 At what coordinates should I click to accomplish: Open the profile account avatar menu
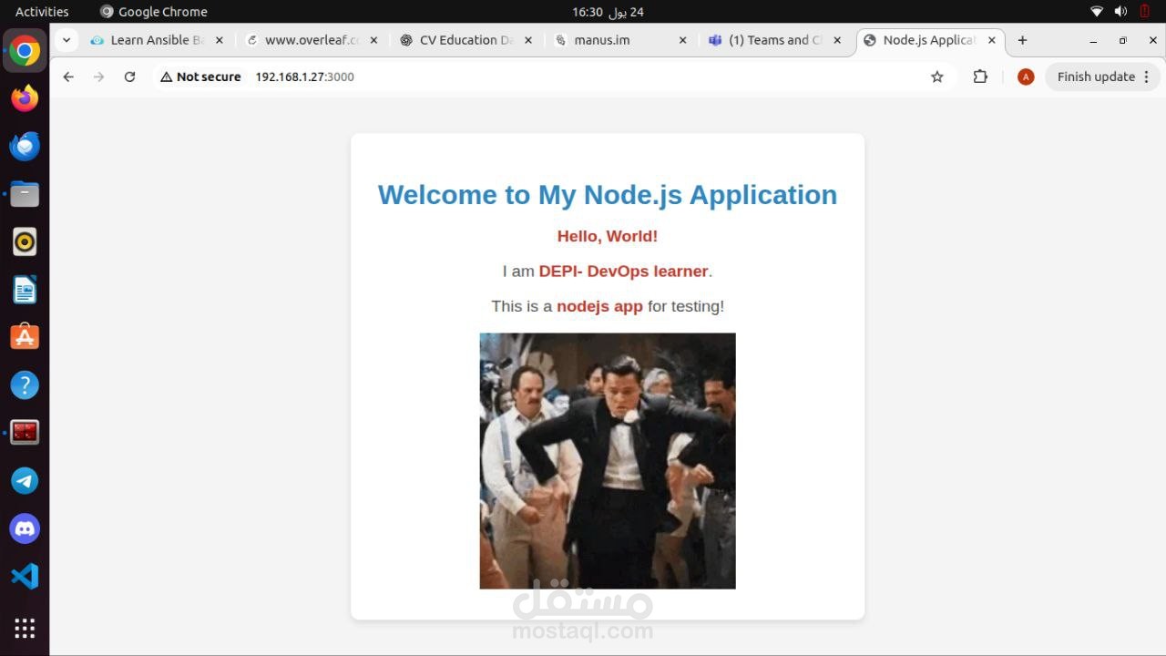tap(1026, 77)
